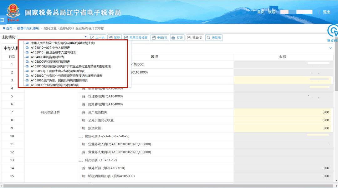The height and width of the screenshot is (188, 338).
Task: Toggle the sidebar menu hamburger icon
Action: click(2, 20)
